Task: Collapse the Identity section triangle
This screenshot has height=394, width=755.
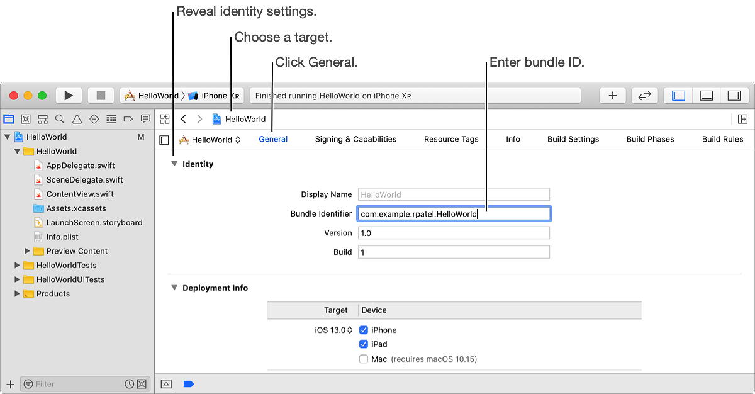Action: pos(174,164)
